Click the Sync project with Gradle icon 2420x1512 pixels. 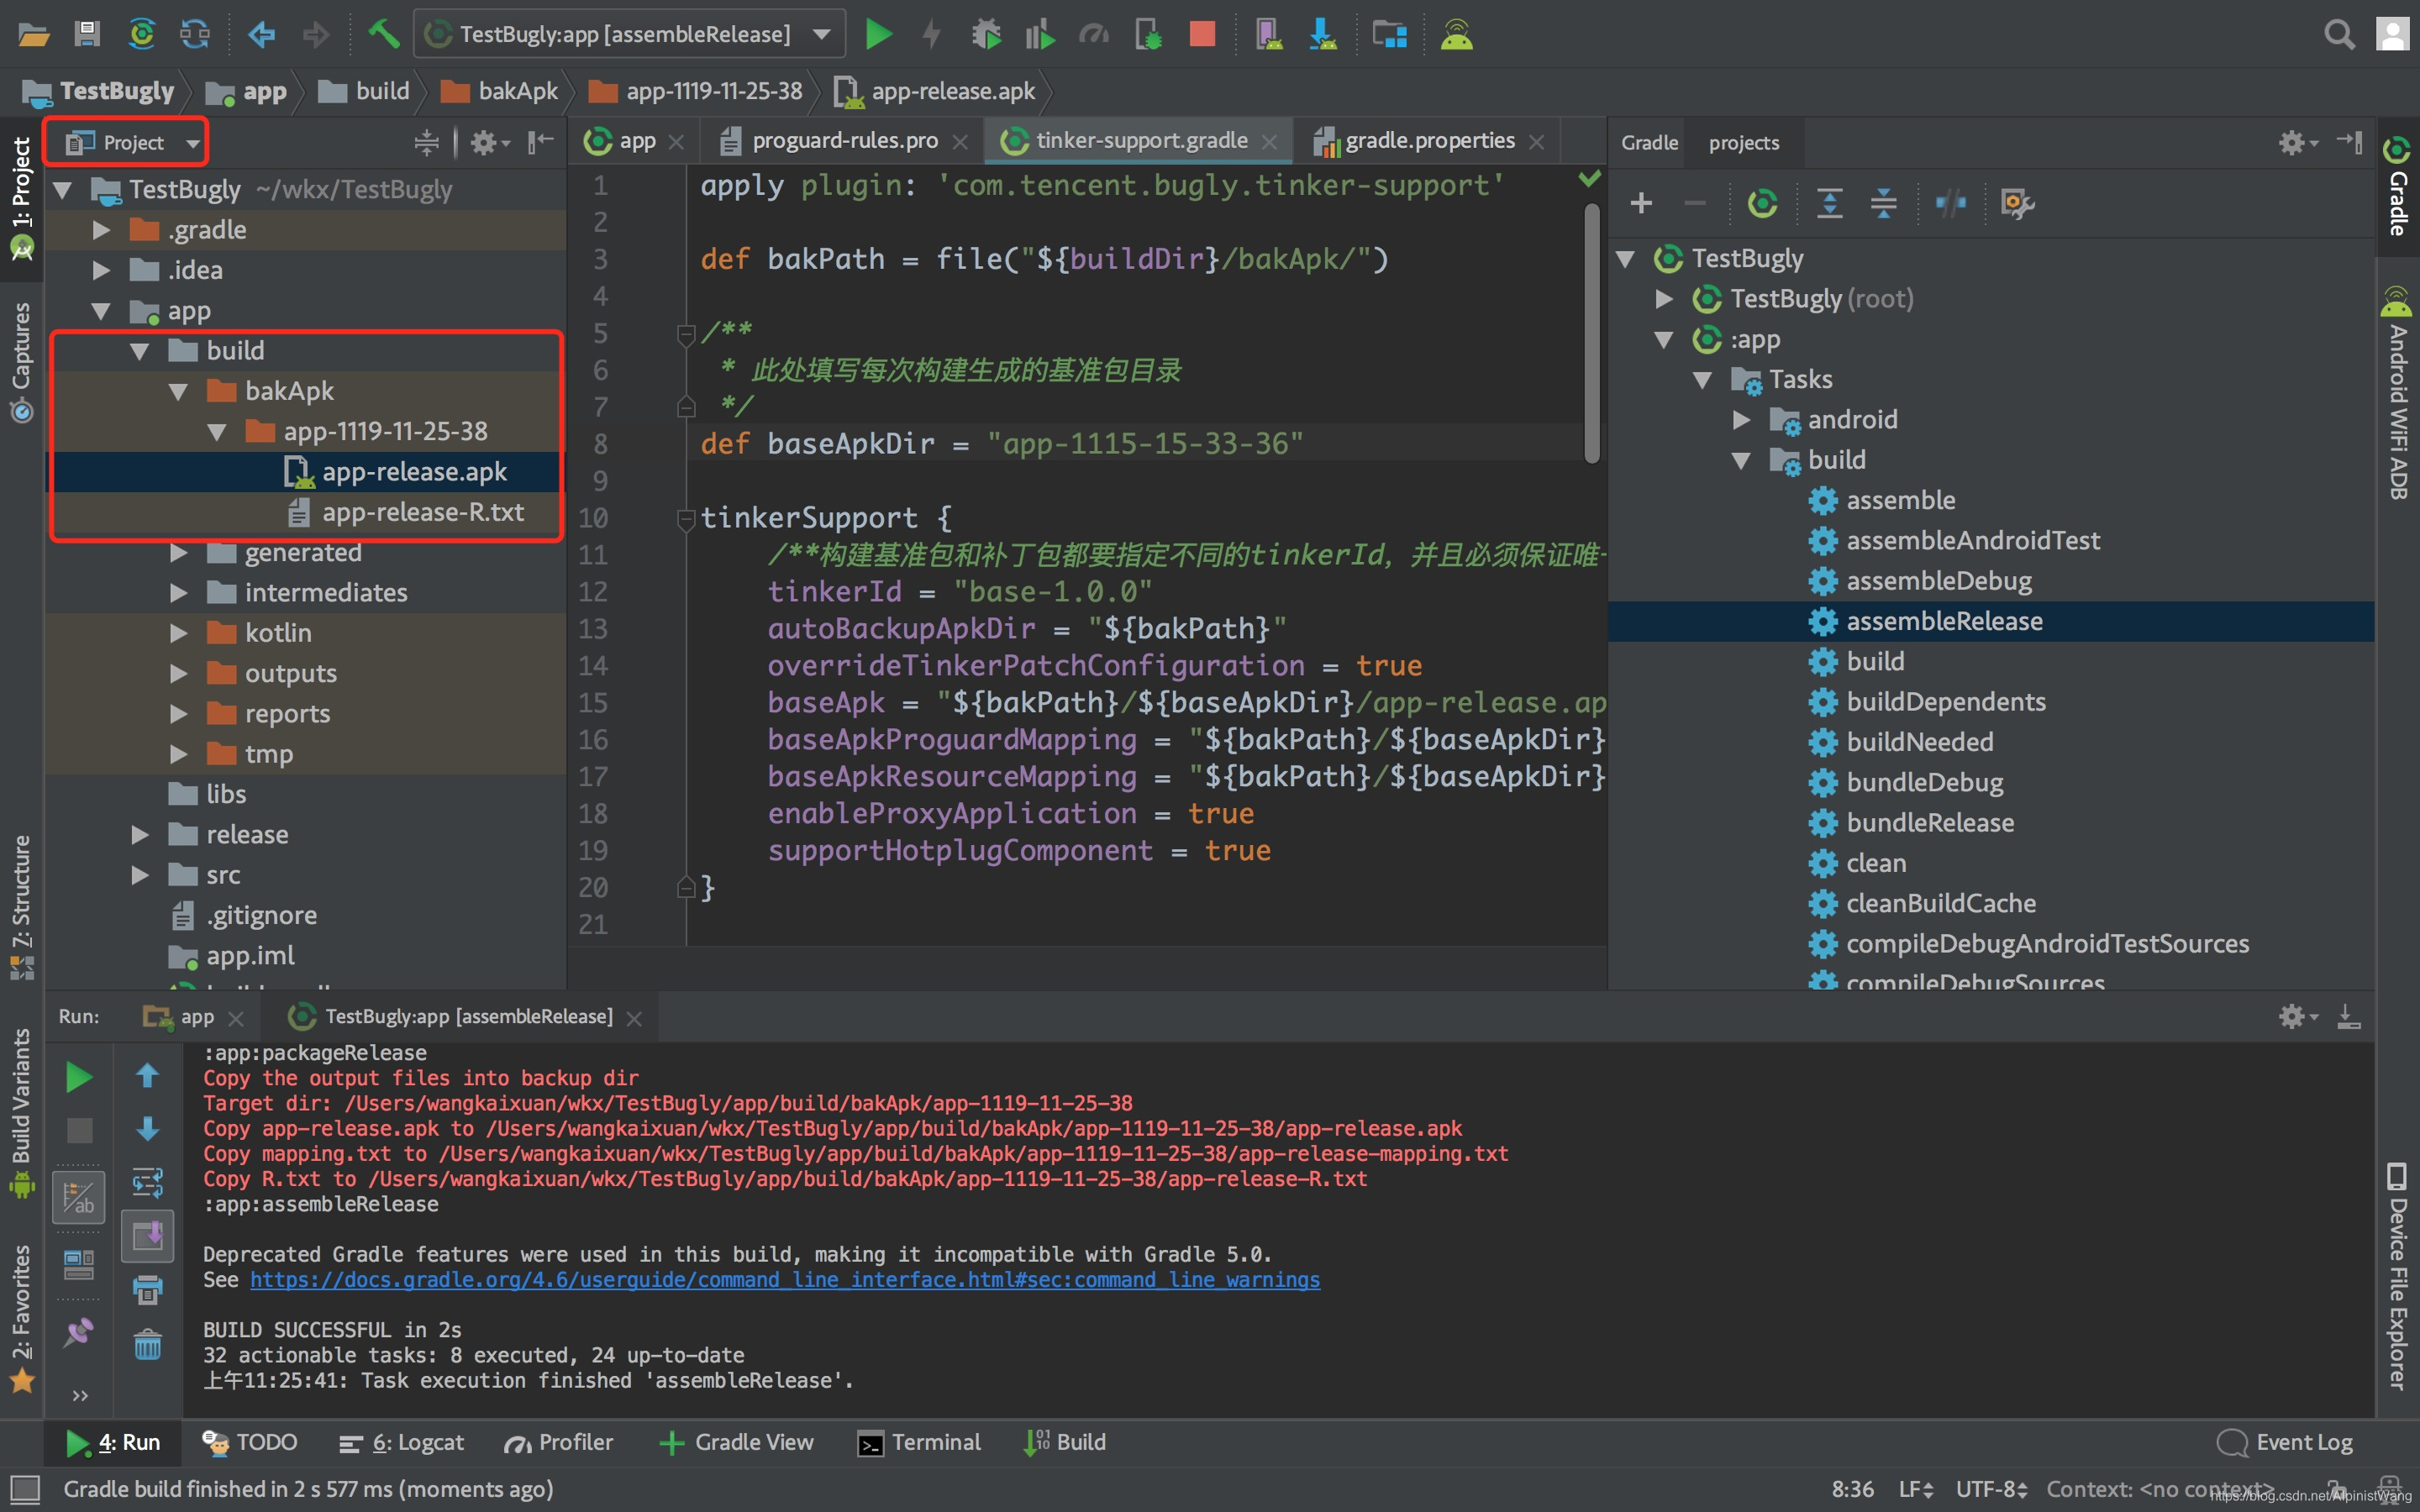click(x=141, y=35)
